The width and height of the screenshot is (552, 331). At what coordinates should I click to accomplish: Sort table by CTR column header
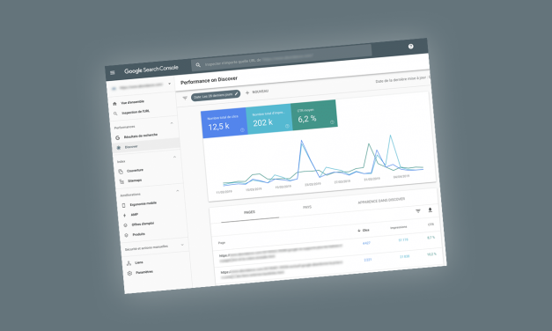coord(431,224)
